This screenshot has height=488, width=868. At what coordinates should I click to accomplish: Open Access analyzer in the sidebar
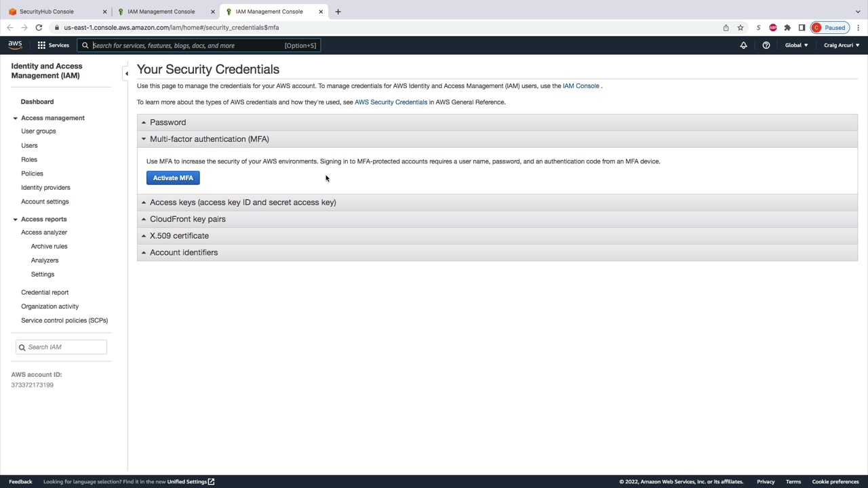pos(44,232)
